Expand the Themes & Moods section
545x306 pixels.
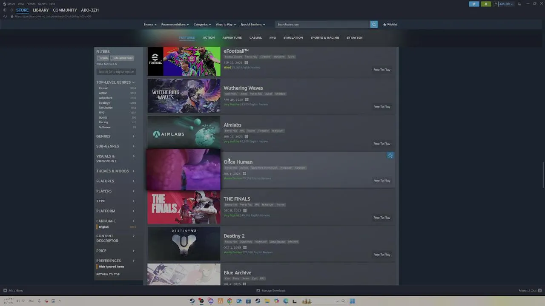point(115,171)
